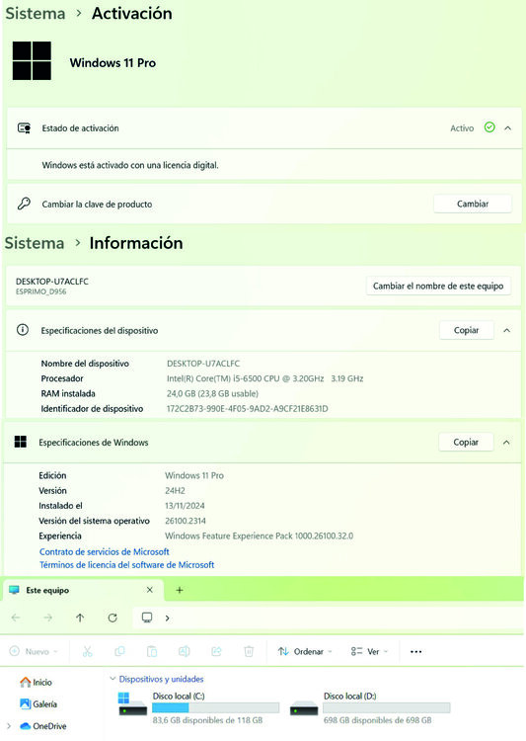Click the Copy icon in Explorer toolbar
Screen dimensions: 526x741
click(119, 652)
